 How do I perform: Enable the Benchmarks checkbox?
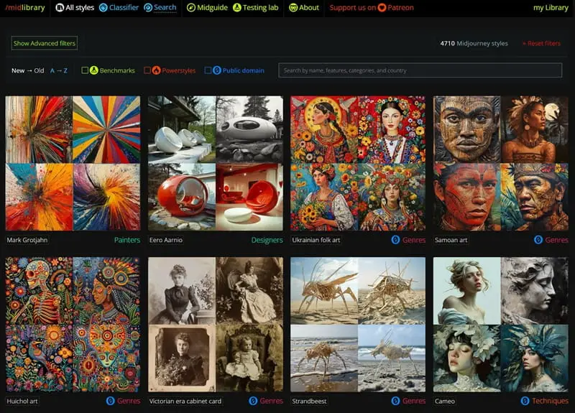click(x=86, y=70)
